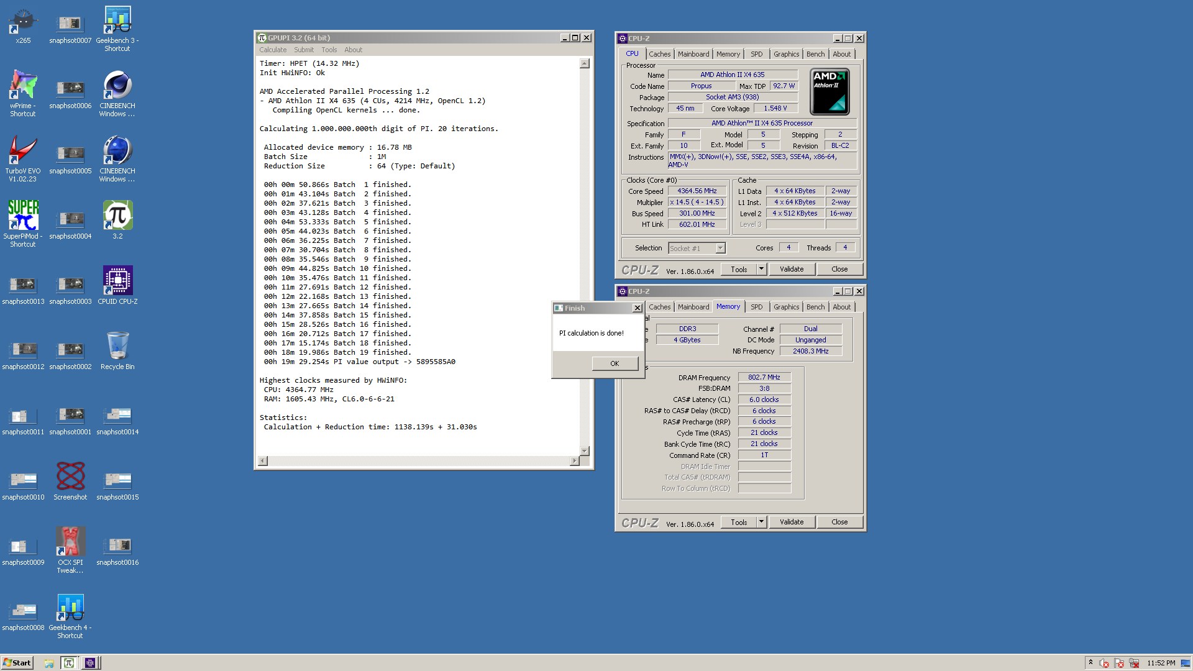The height and width of the screenshot is (671, 1193).
Task: Select the snaphsot0007 file
Action: 70,29
